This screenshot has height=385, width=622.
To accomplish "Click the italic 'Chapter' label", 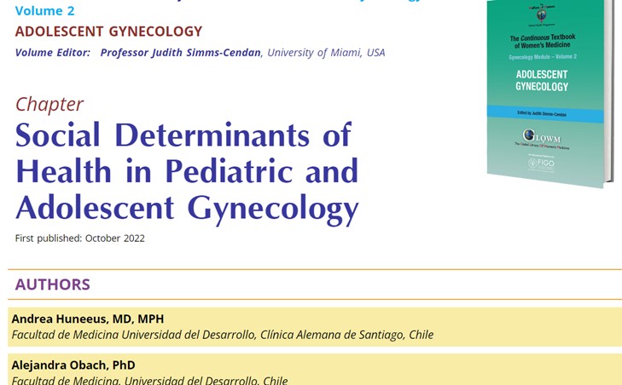I will (x=49, y=104).
